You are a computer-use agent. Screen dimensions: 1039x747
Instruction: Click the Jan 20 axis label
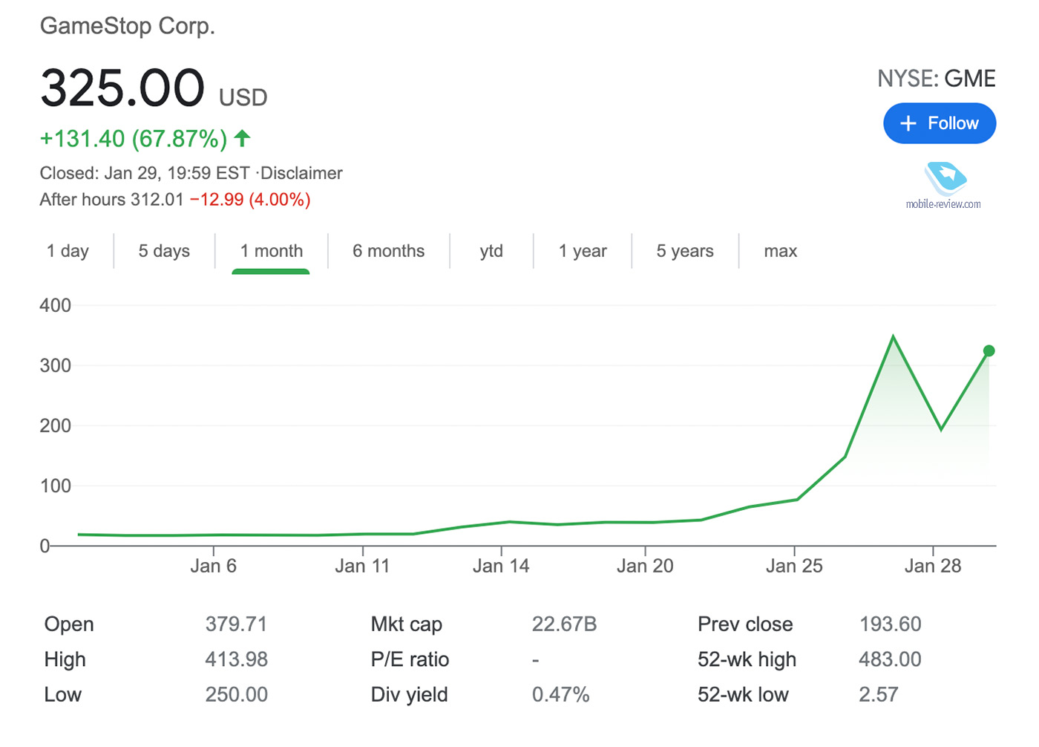click(x=645, y=566)
